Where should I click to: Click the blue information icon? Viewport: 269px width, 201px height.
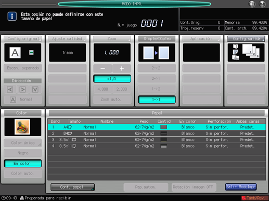(x=12, y=17)
